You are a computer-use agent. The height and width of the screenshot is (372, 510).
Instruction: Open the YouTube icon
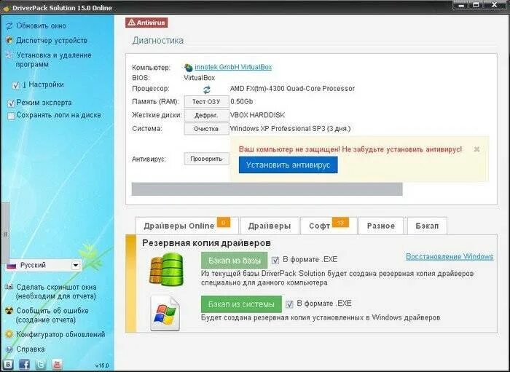point(58,364)
